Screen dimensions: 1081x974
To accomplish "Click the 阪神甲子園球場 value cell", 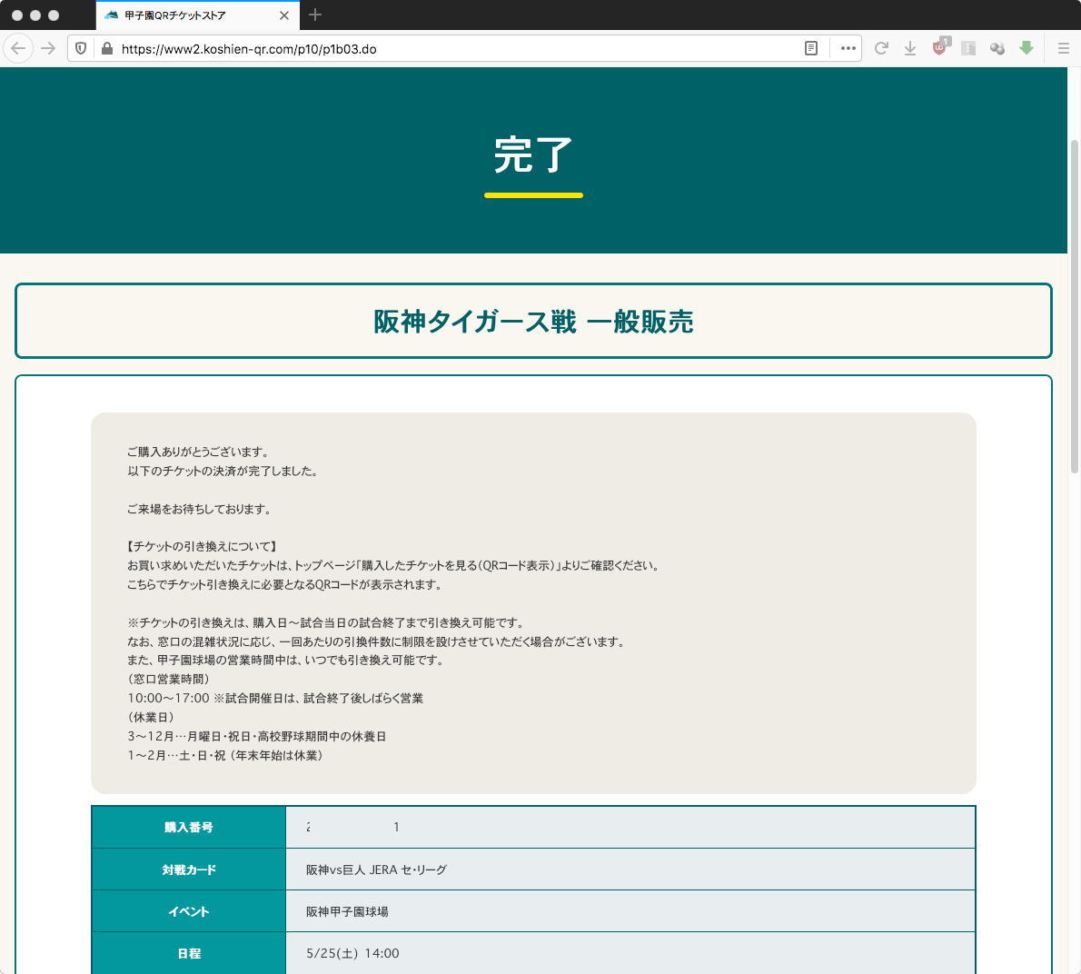I will [630, 912].
